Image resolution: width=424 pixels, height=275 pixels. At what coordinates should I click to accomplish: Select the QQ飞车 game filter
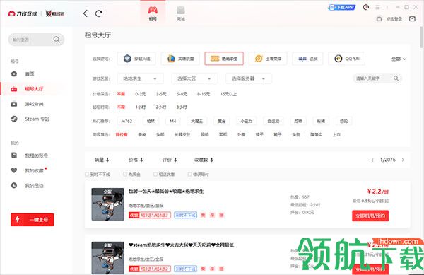(347, 59)
